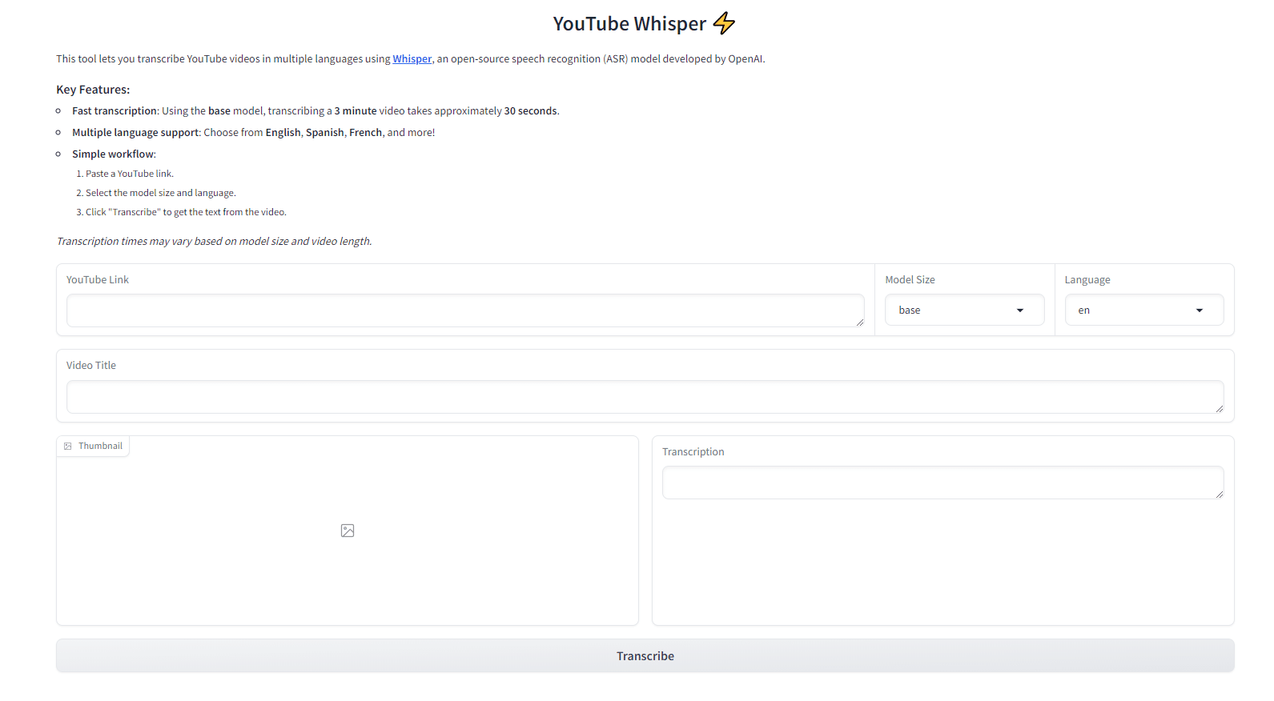Click the resize handle of Video Title box
The image size is (1274, 701).
1219,408
